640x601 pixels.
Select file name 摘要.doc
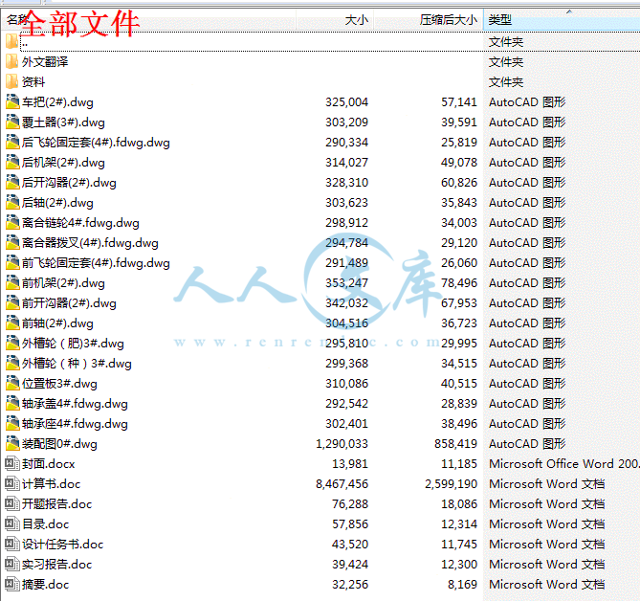pos(45,585)
